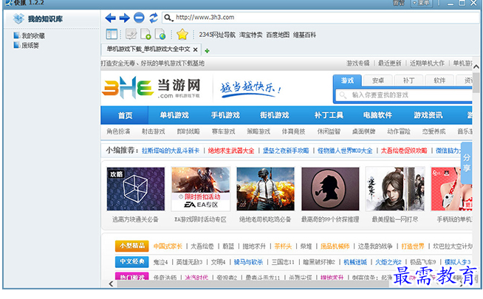Click the 游戏专辑 top link
This screenshot has height=299, width=483.
pos(358,63)
